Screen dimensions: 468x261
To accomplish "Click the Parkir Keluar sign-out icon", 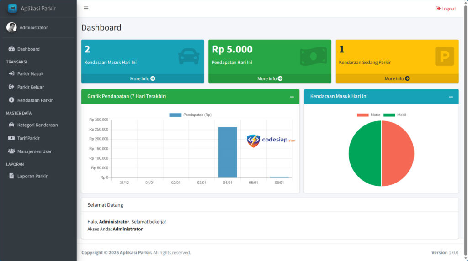I will click(11, 87).
